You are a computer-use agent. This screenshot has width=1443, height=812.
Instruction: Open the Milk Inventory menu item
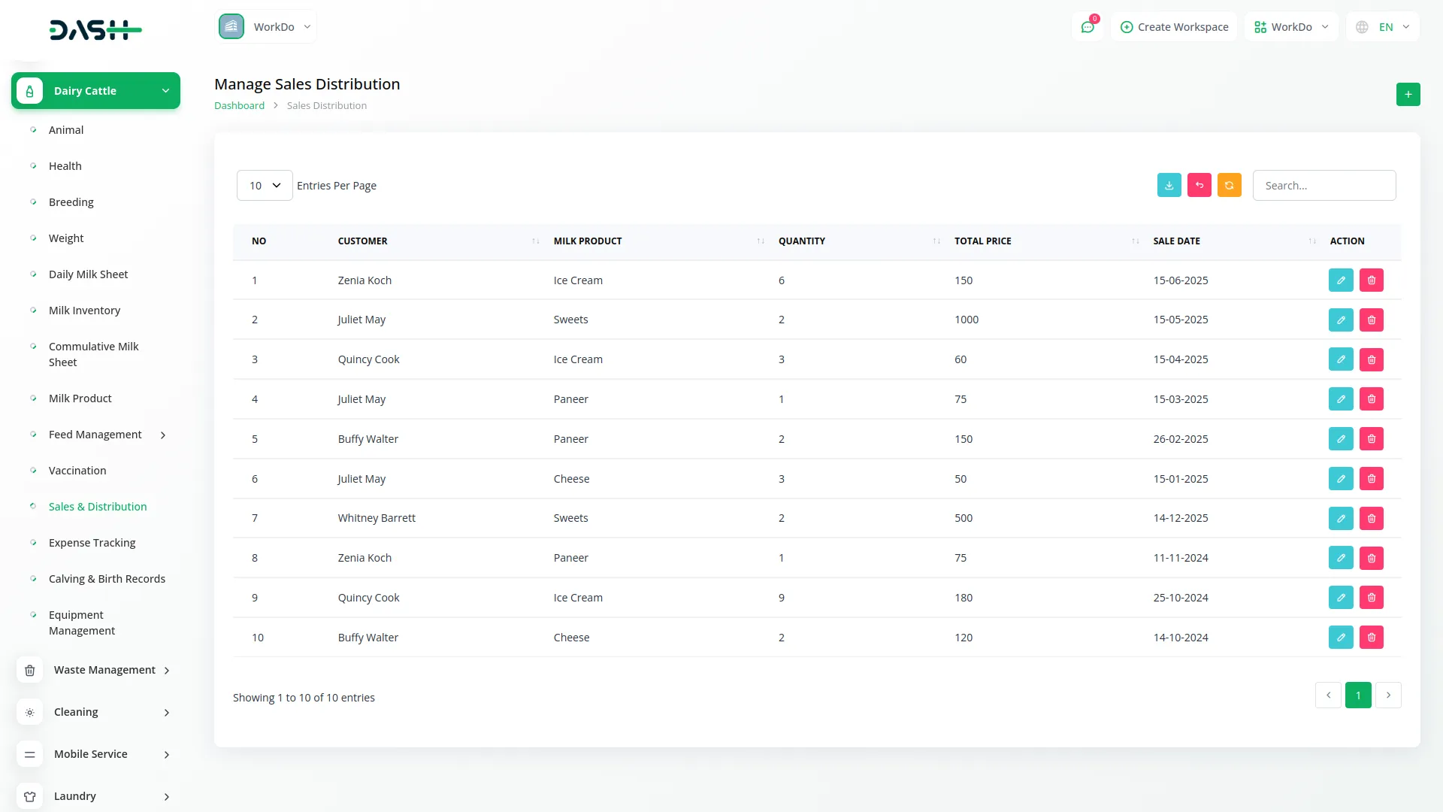pos(84,311)
